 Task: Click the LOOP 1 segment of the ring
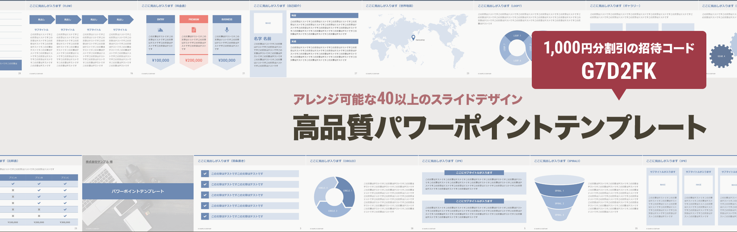point(517,36)
